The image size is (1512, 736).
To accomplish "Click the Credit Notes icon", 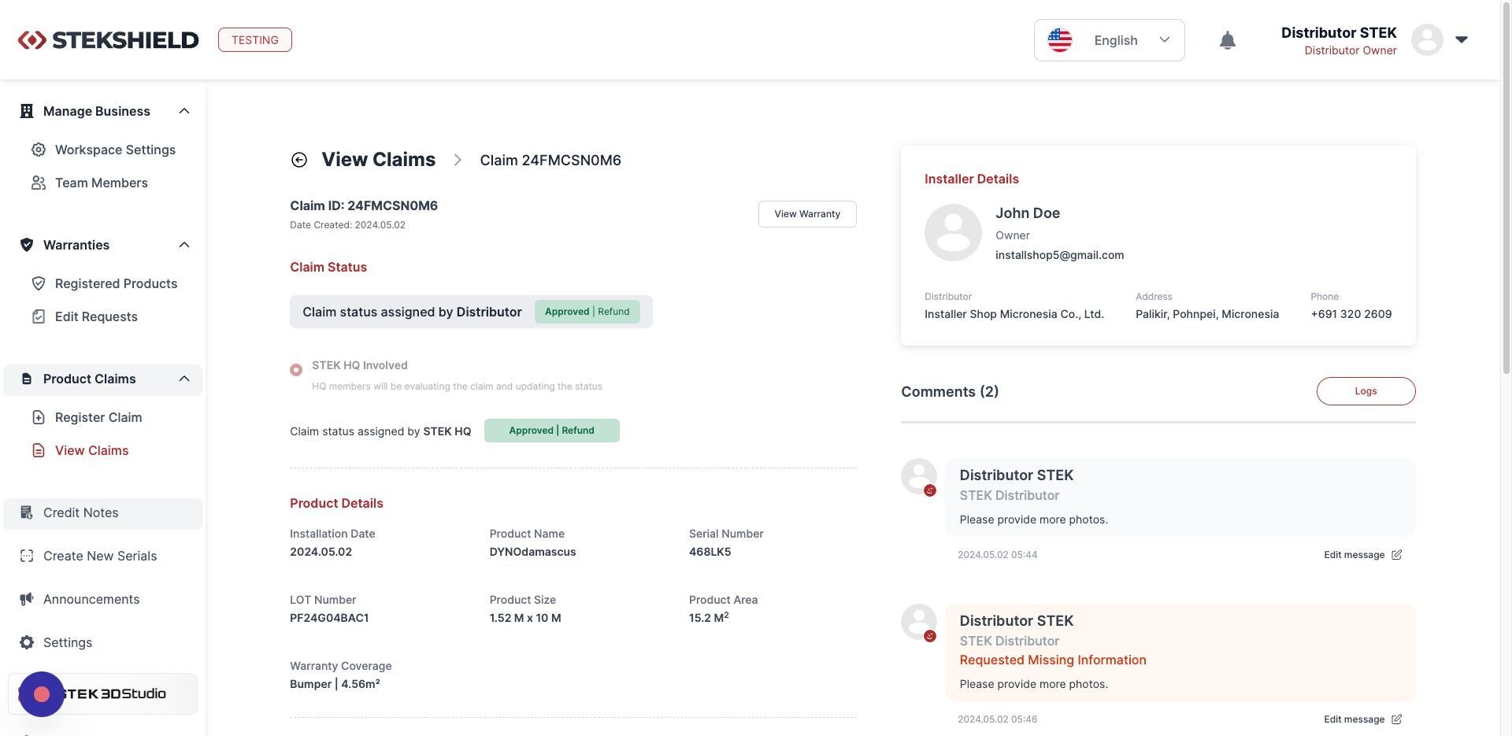I will (27, 512).
